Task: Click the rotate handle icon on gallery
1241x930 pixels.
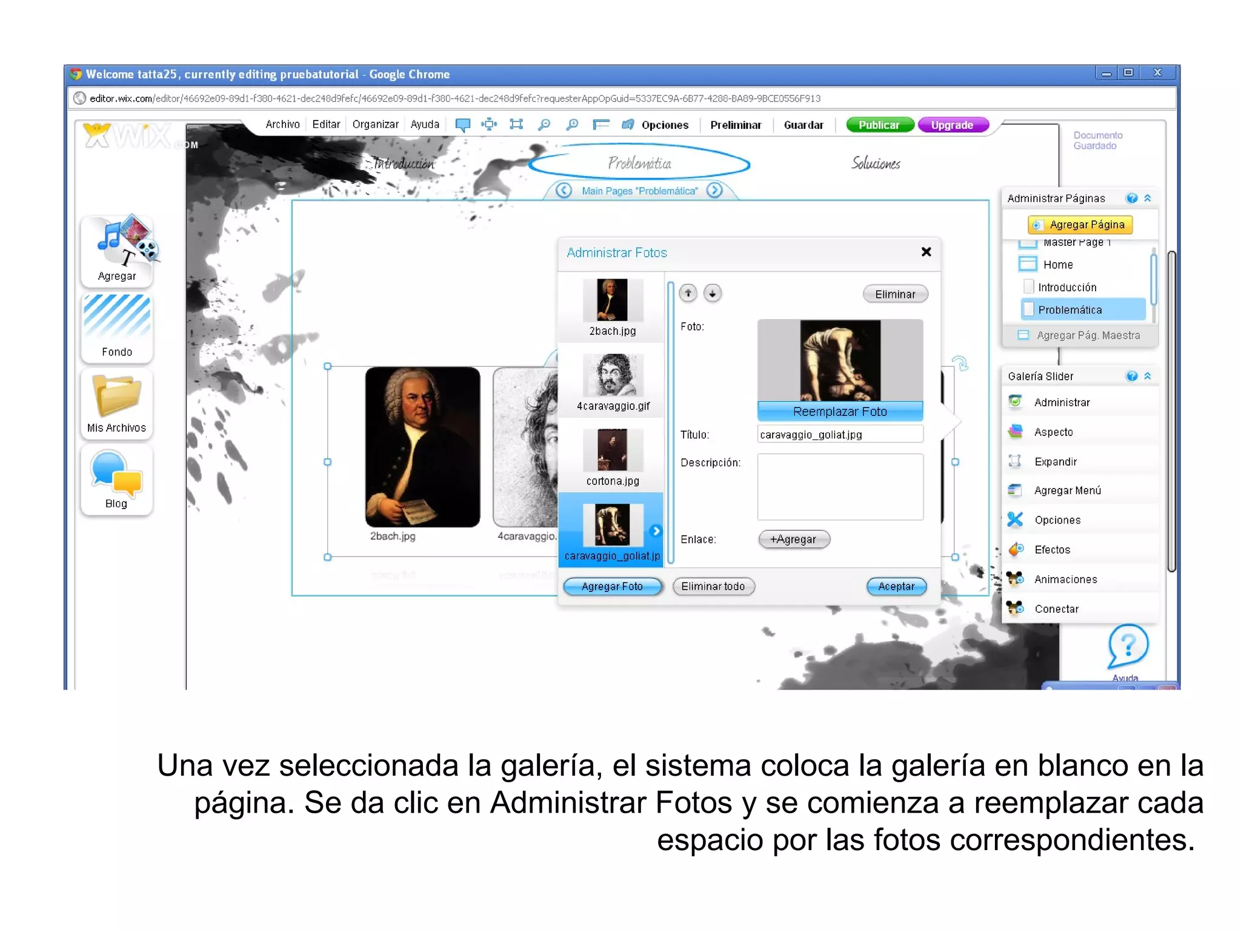Action: click(961, 363)
